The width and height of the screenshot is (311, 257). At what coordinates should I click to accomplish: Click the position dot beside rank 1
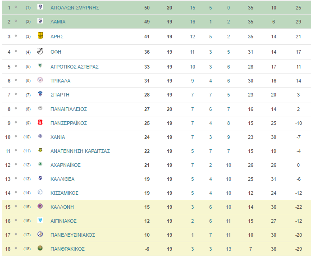[x=16, y=7]
